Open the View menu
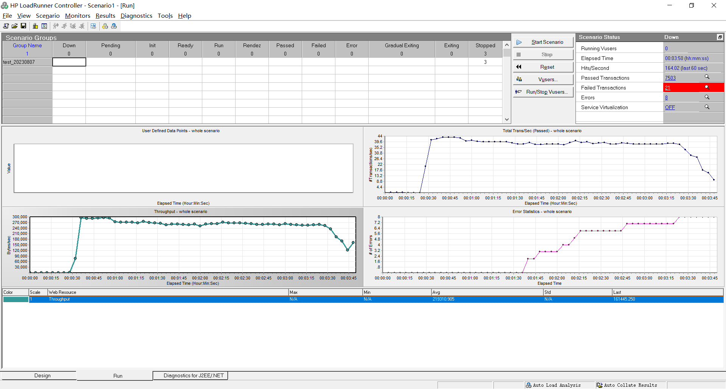 click(24, 16)
